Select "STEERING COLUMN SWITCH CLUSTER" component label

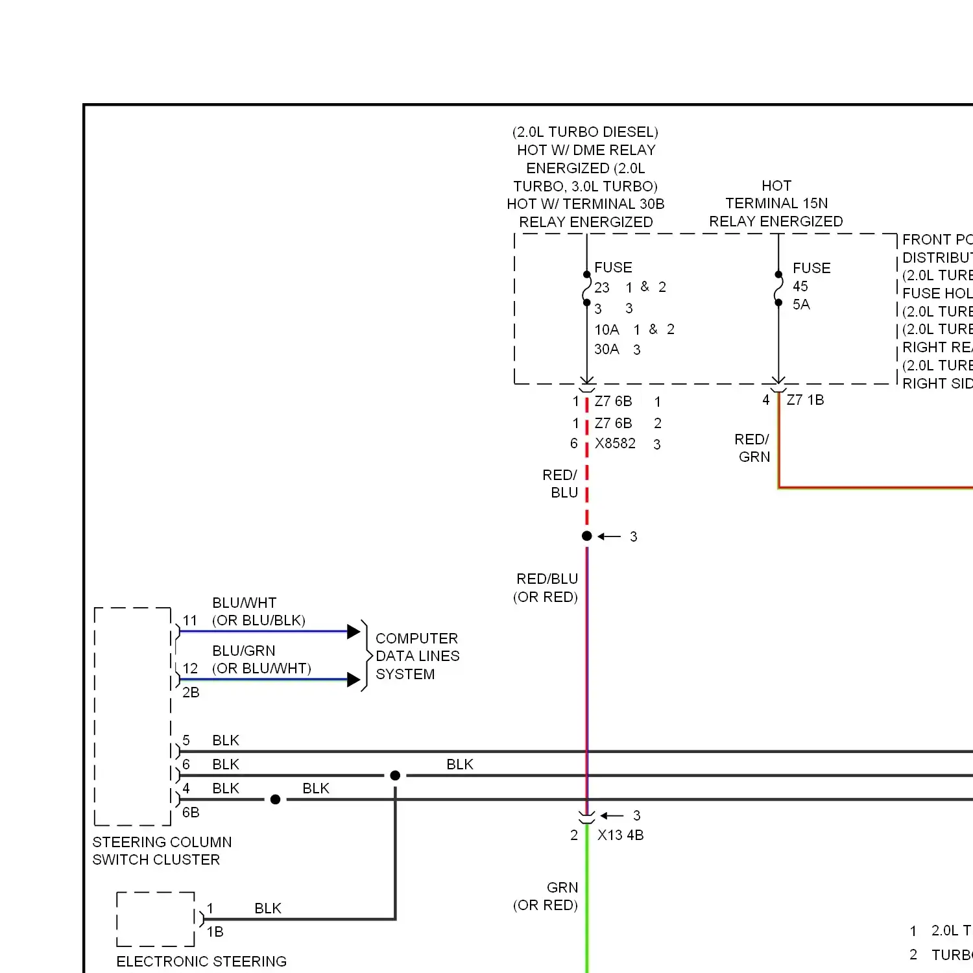click(162, 850)
